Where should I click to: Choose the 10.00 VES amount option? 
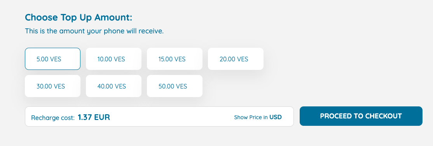point(114,59)
